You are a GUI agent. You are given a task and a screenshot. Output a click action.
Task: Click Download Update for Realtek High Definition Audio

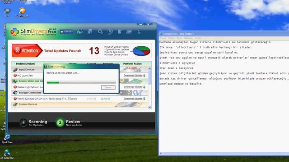[133, 87]
